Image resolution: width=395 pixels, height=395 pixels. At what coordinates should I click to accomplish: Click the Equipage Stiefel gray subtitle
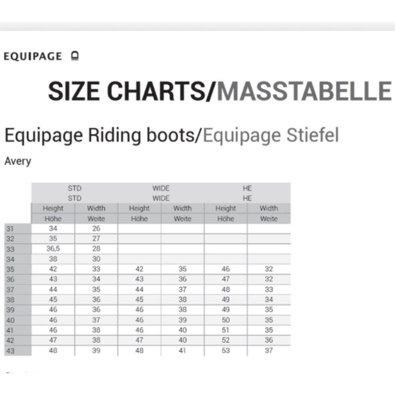tap(271, 135)
